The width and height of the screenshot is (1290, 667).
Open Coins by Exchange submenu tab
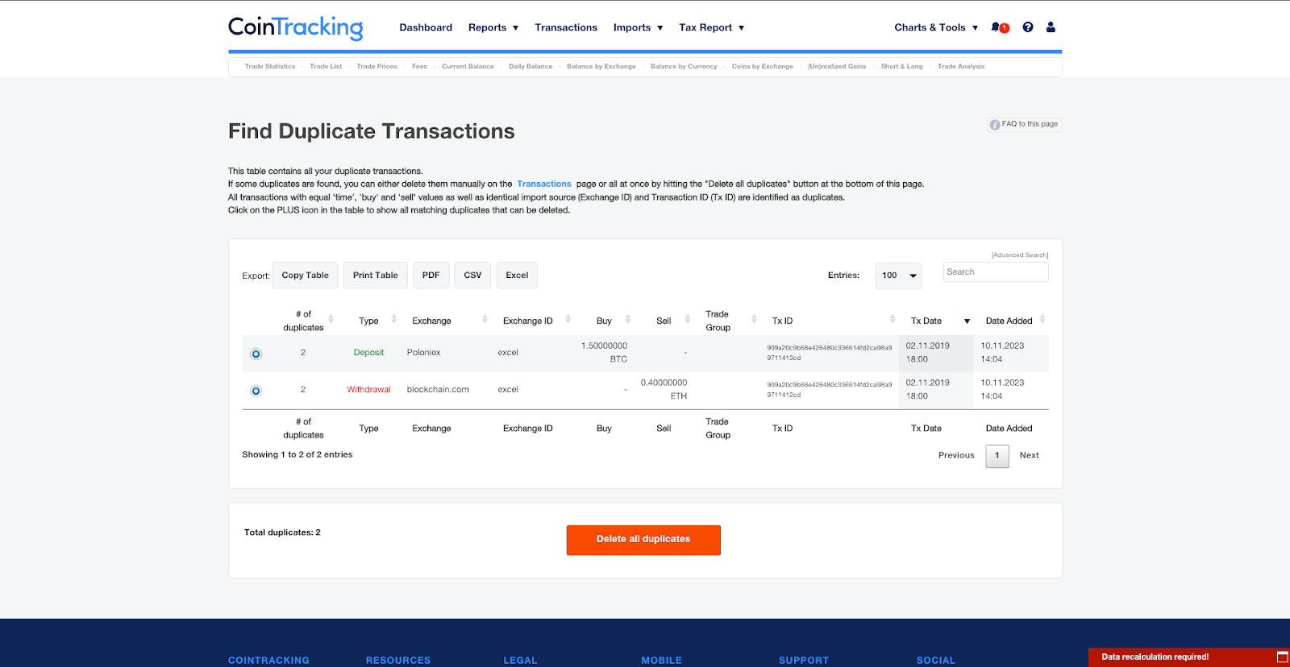[763, 67]
